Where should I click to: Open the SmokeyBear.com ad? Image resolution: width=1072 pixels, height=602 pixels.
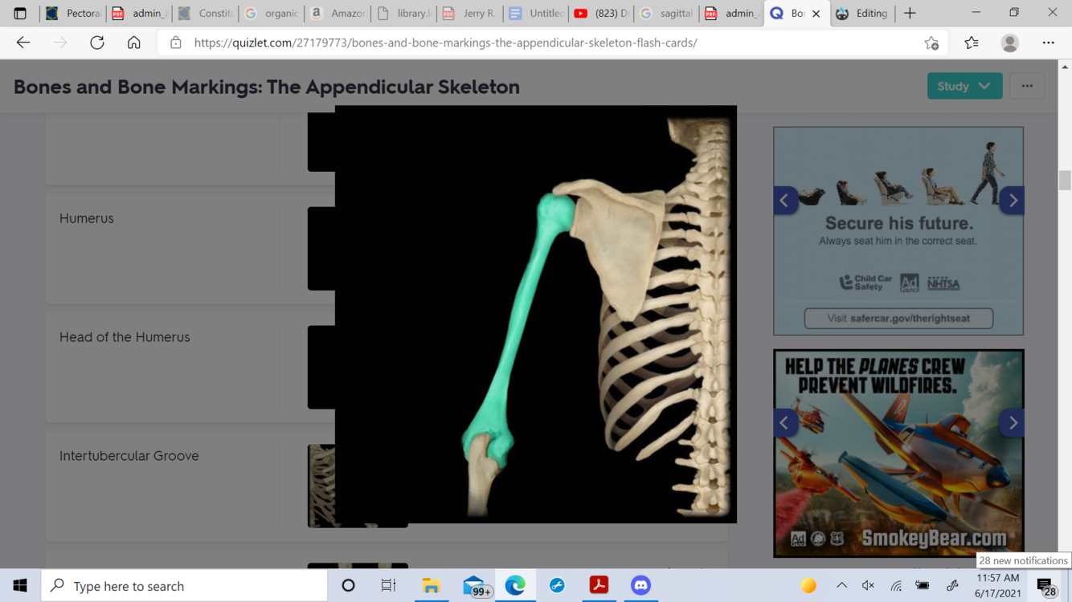tap(898, 454)
